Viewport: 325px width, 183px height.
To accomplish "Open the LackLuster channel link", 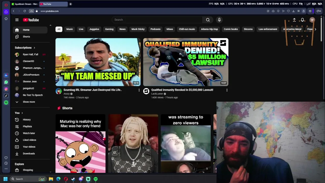I will point(157,94).
